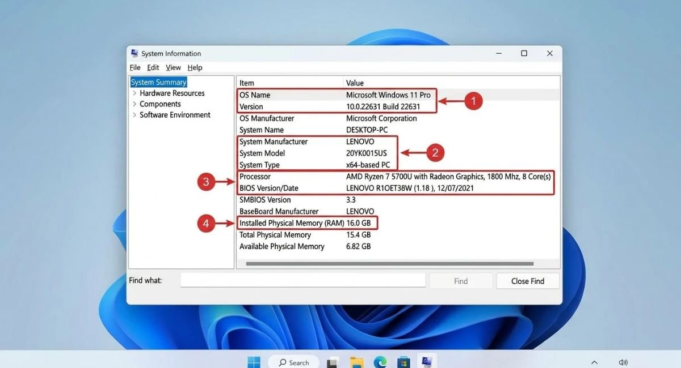Launch Microsoft Edge from the taskbar

coord(380,362)
